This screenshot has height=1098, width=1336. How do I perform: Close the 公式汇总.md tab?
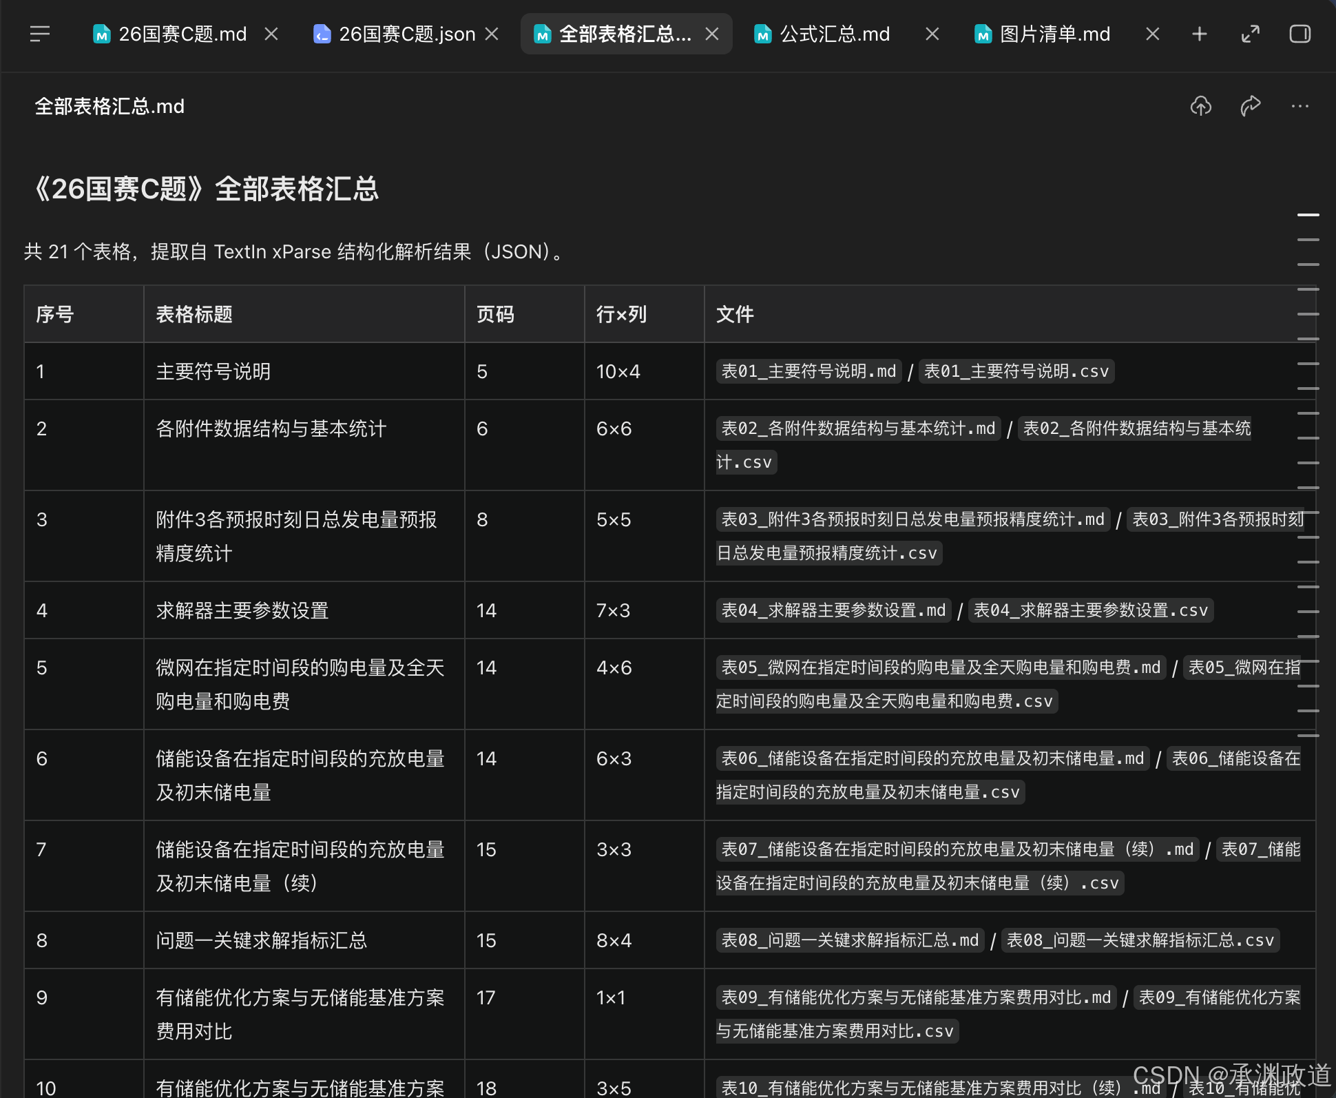point(932,34)
